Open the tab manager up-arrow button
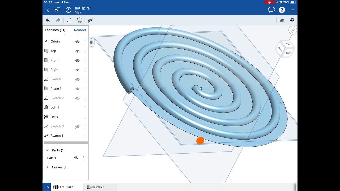The width and height of the screenshot is (340, 191). [x=46, y=187]
